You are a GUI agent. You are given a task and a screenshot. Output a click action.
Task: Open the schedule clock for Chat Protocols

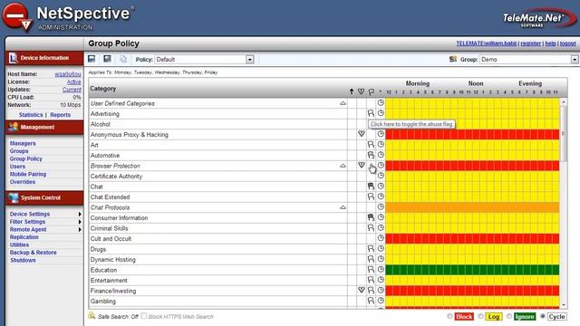tap(381, 207)
